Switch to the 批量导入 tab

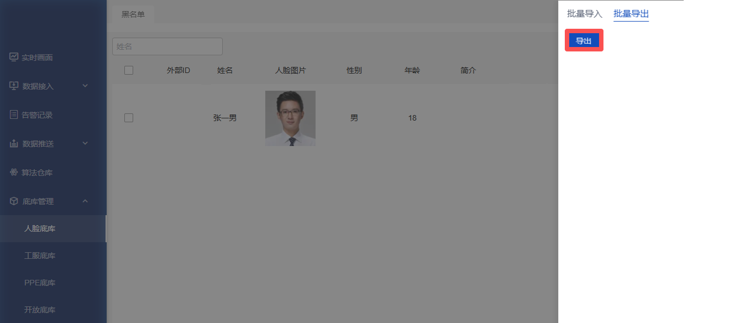pyautogui.click(x=584, y=14)
